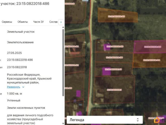166x125 pixels.
Task: Click the panel heading участок: 23:15:0822018:486
Action: click(x=25, y=4)
